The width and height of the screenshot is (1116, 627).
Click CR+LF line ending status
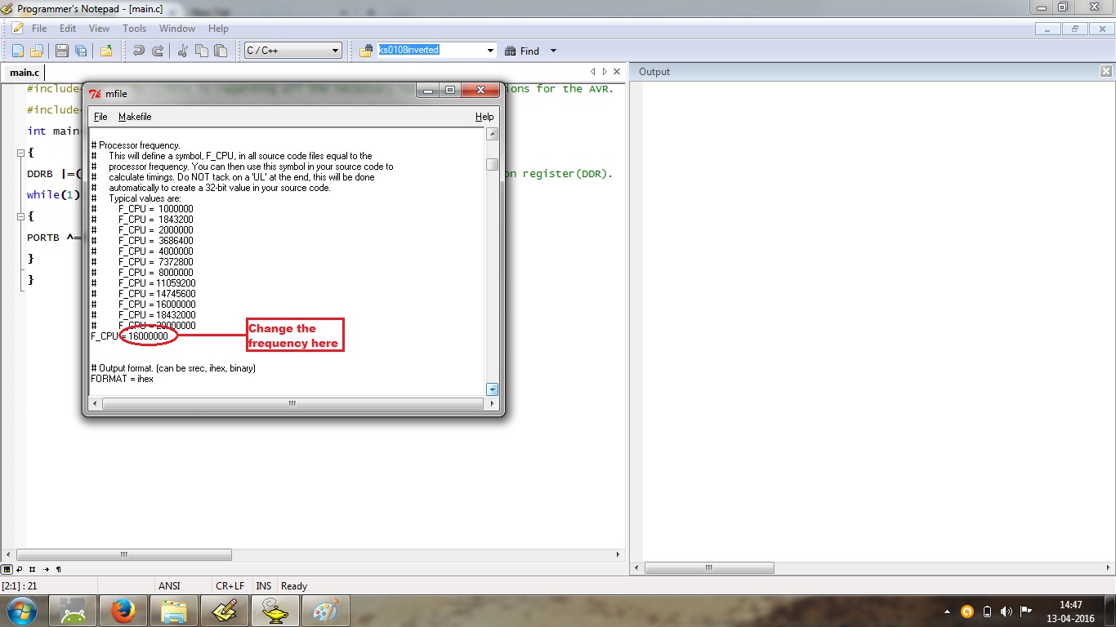tap(230, 586)
